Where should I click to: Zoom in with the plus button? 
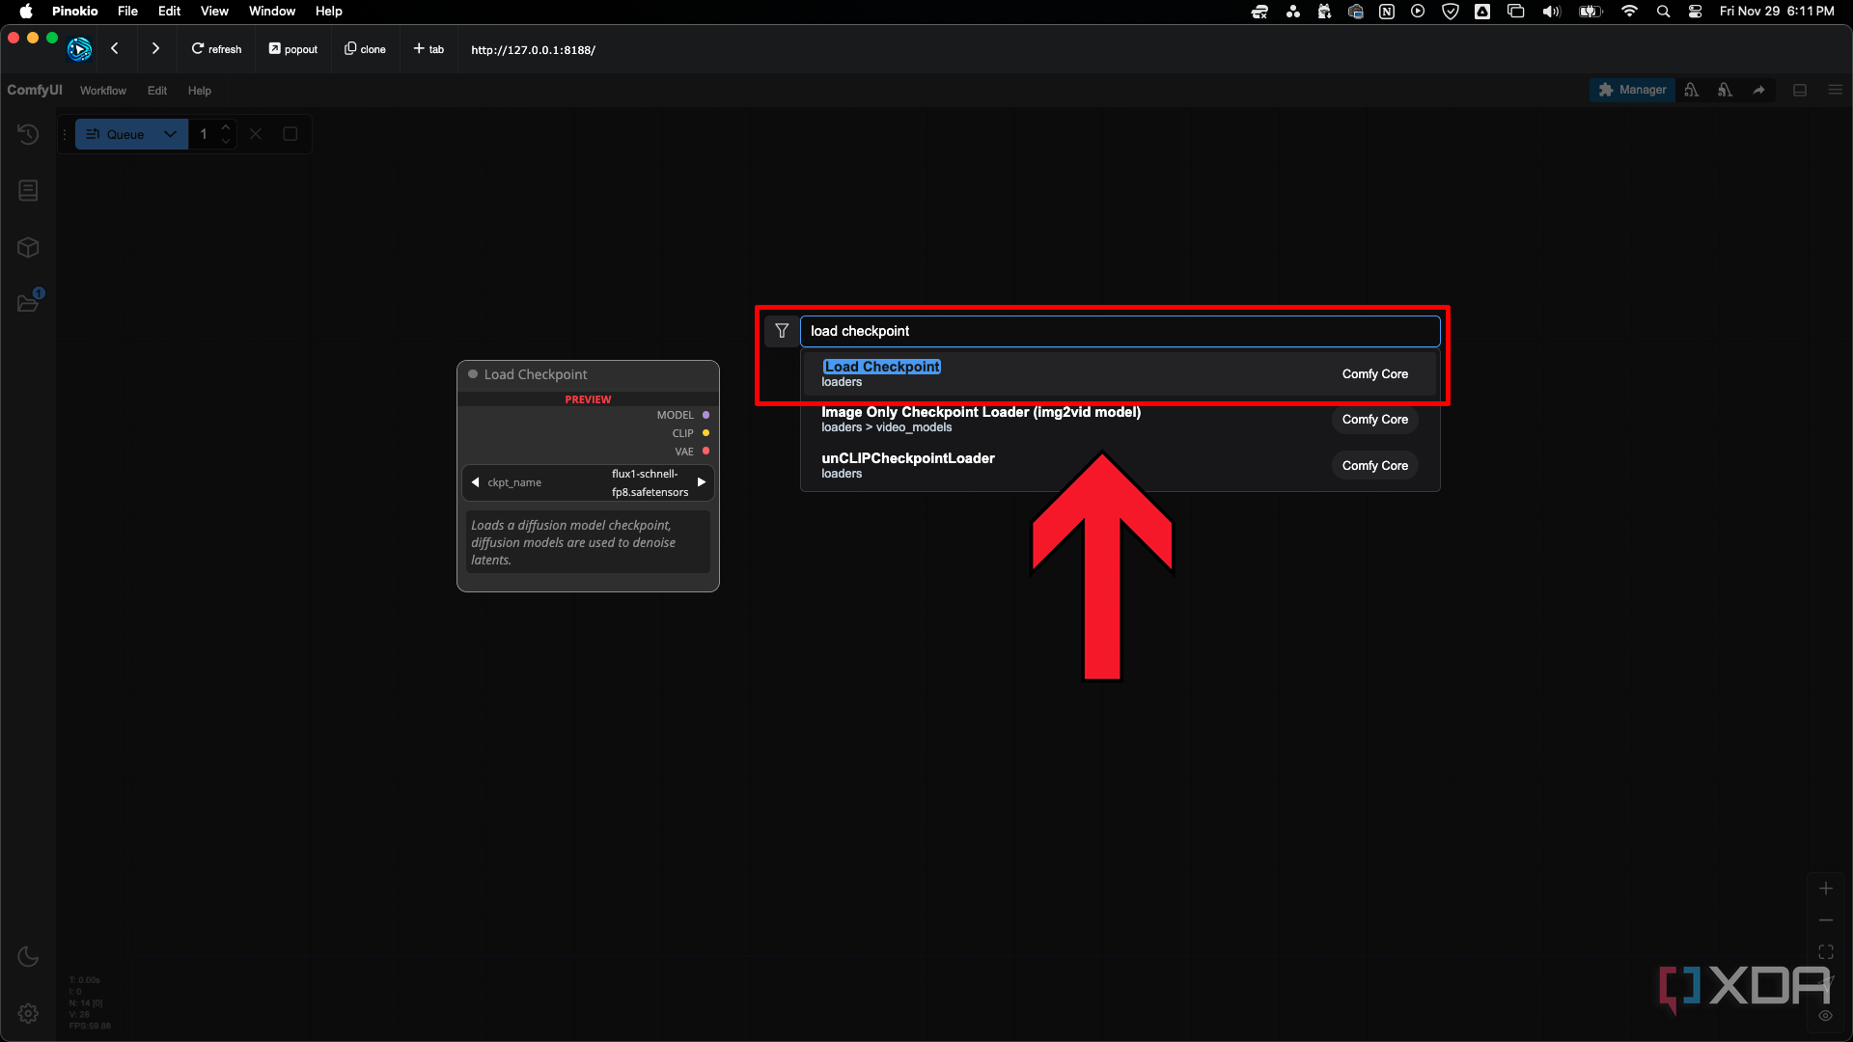[1826, 889]
